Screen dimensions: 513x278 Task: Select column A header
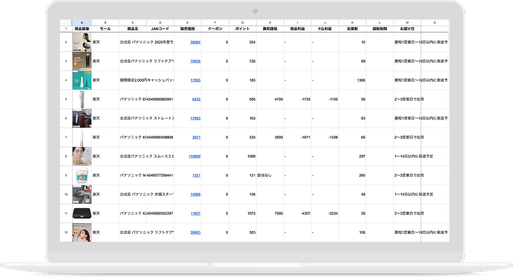click(x=82, y=23)
